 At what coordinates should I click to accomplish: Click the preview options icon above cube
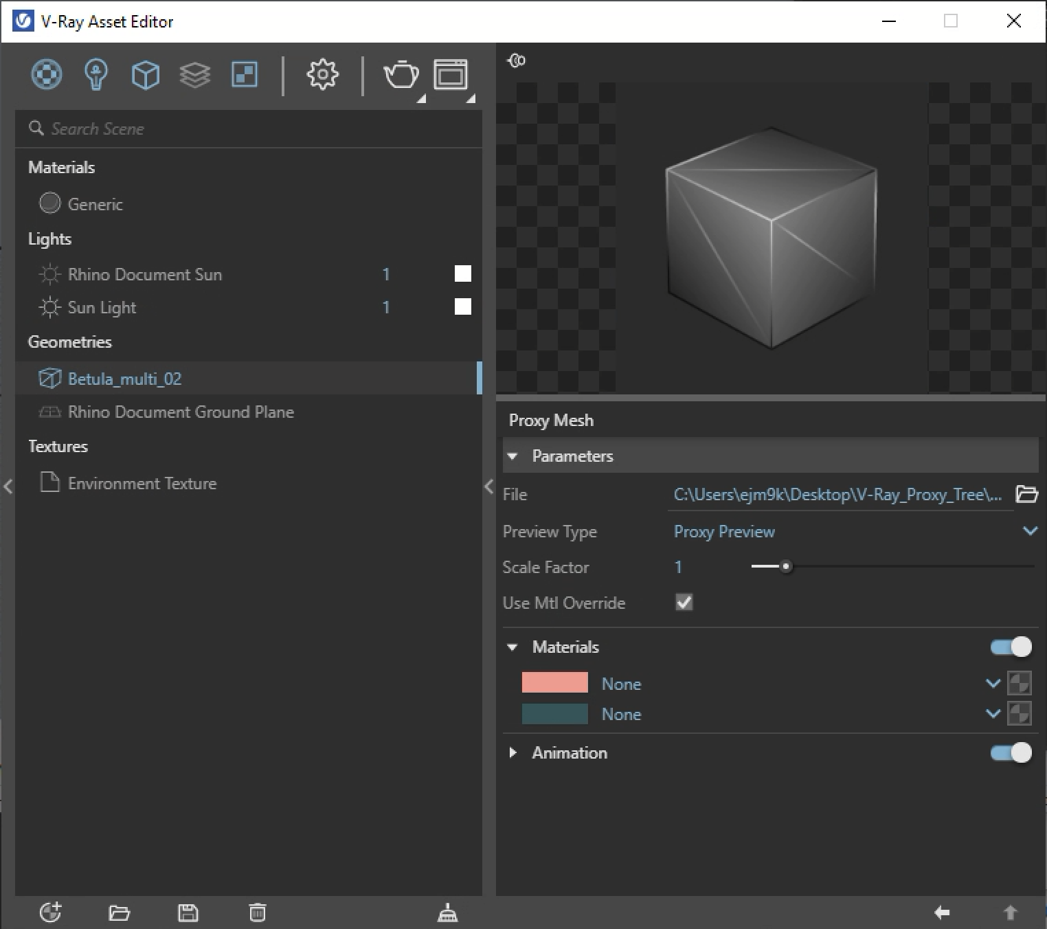(x=517, y=60)
